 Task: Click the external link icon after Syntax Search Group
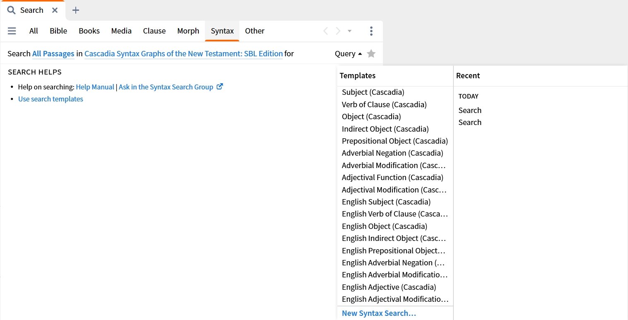point(220,87)
